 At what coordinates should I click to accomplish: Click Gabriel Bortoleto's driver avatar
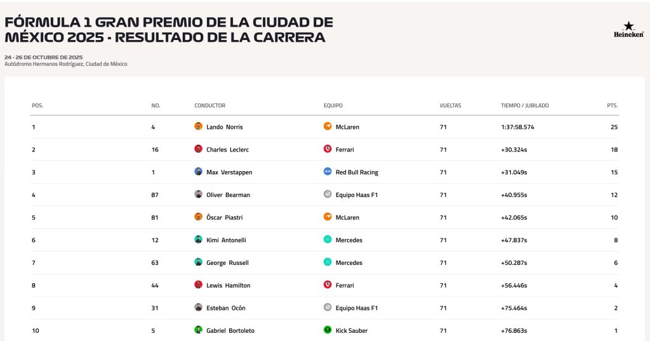pyautogui.click(x=198, y=330)
